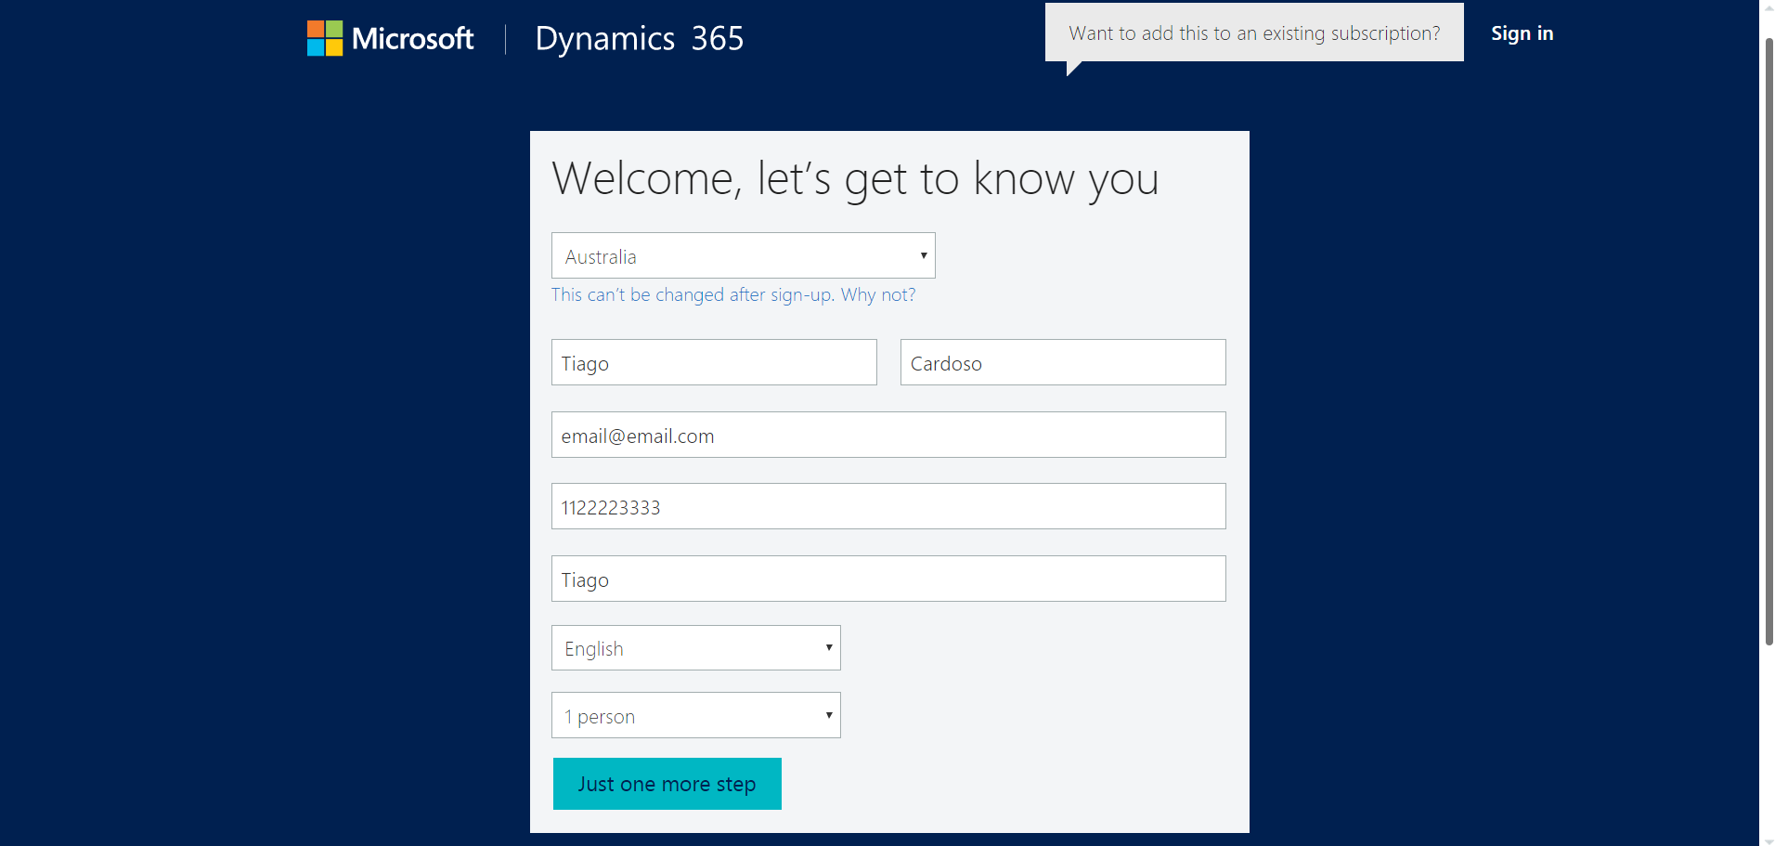Click the scrollbar up arrow
This screenshot has height=846, width=1775.
pyautogui.click(x=1768, y=6)
